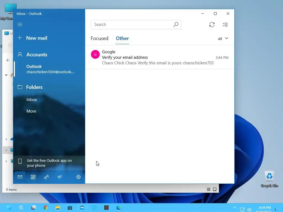
Task: Open the Inbox folder
Action: 32,100
